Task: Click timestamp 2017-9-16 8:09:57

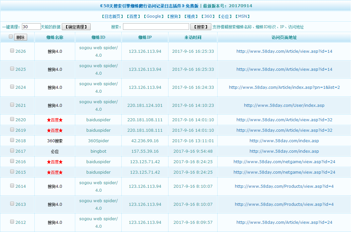Action: [x=193, y=222]
